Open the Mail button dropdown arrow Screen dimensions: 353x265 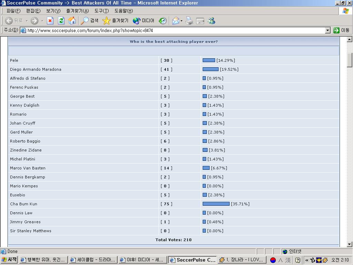181,21
